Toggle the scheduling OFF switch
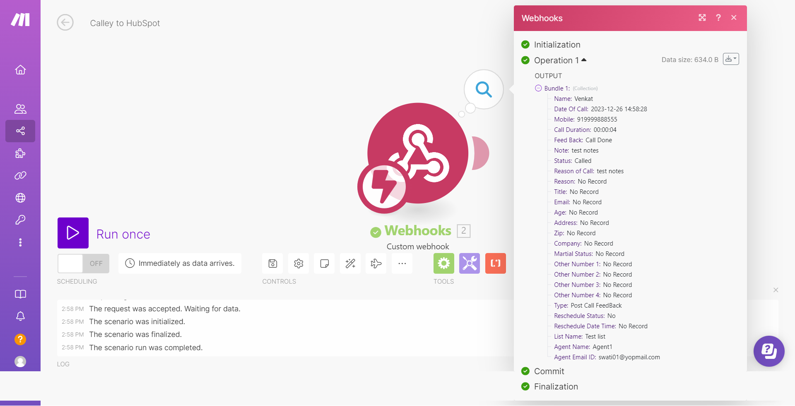Screen dimensions: 795x406 [83, 263]
